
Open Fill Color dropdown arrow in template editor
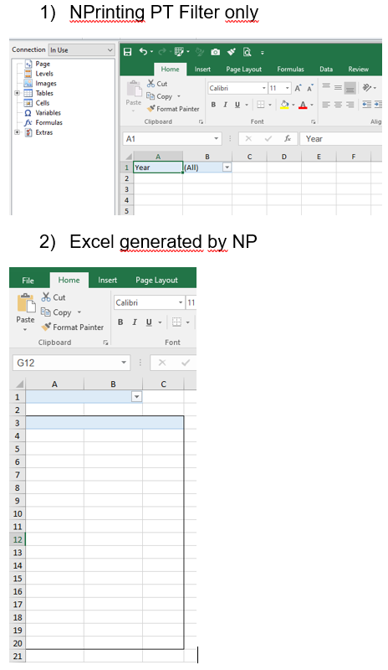(x=294, y=106)
